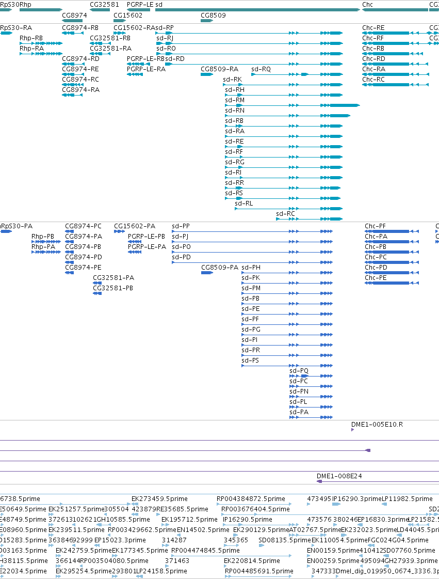Click EST label RP004384872.5prime
Image resolution: width=439 pixels, height=579 pixels.
[251, 499]
